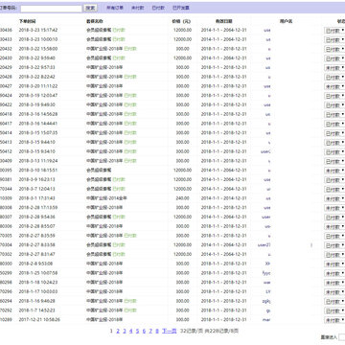Image resolution: width=345 pixels, height=345 pixels.
Task: Open status dropdown for order 2018-3-1 17:31:43
Action: click(x=334, y=198)
